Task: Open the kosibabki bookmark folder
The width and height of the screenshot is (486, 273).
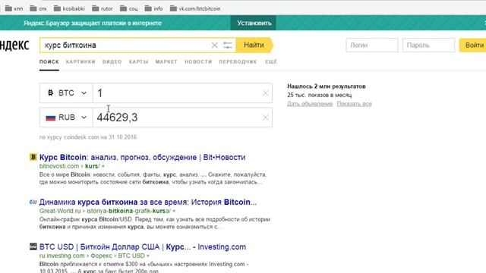Action: point(69,8)
